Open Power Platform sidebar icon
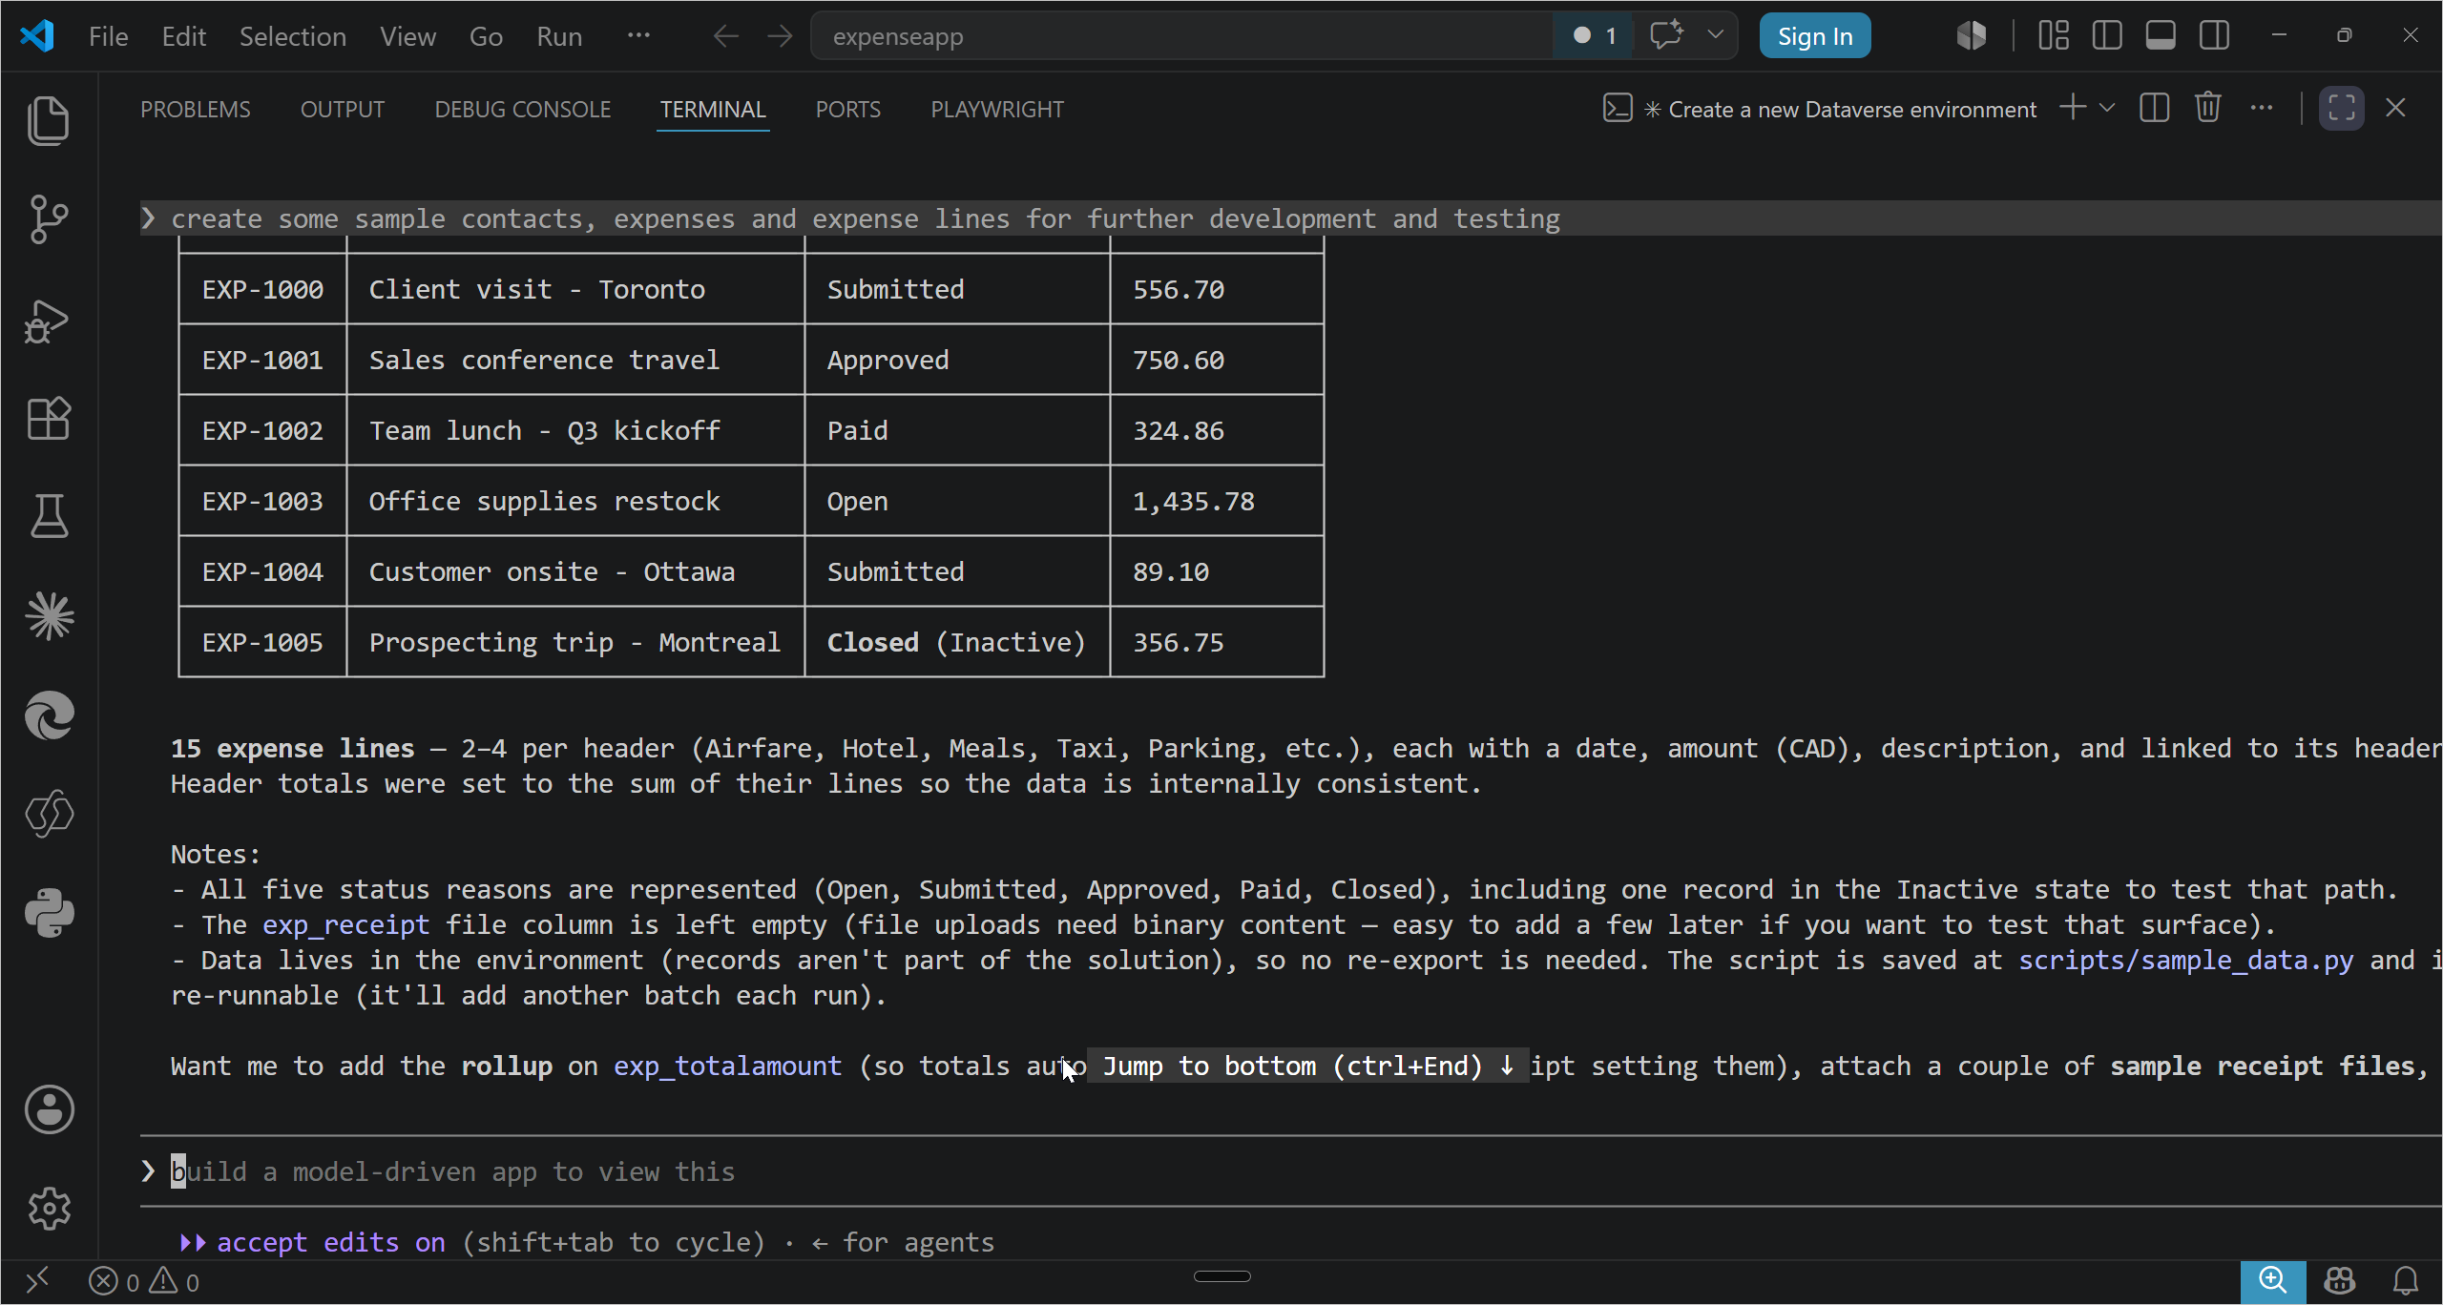The image size is (2443, 1305). 49,814
